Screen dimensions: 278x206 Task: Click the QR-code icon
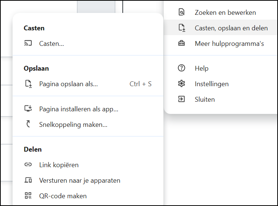[28, 196]
